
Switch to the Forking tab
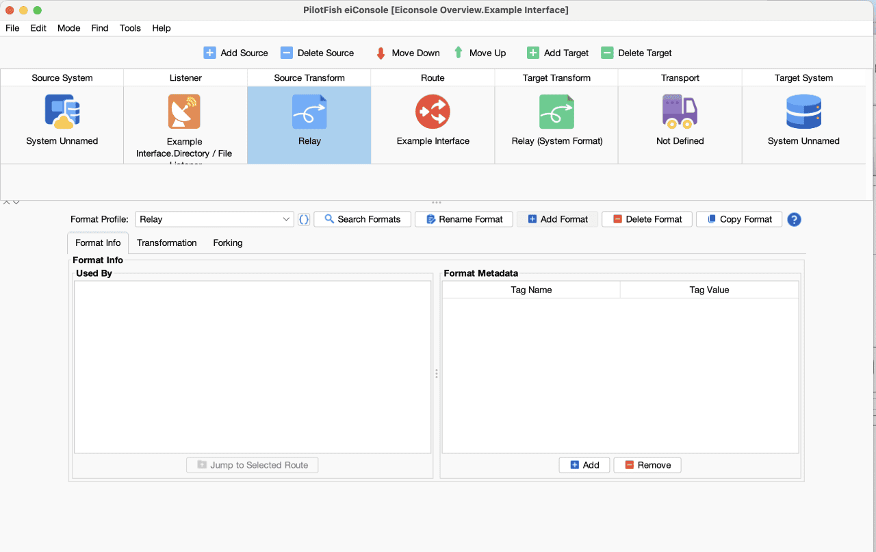point(228,243)
